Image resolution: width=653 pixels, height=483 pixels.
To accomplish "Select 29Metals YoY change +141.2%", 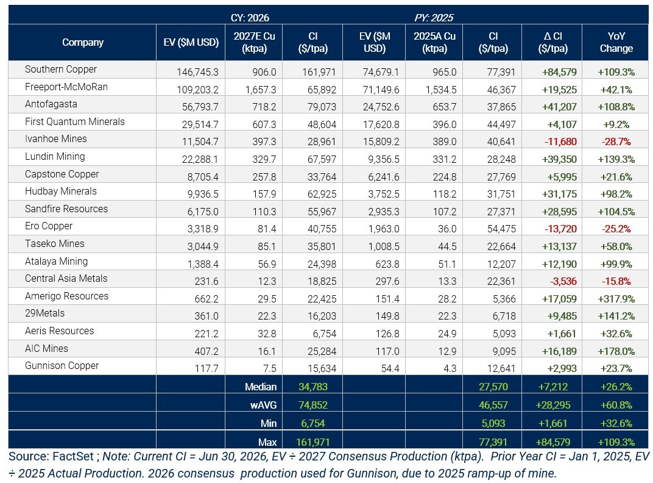I will (x=616, y=316).
